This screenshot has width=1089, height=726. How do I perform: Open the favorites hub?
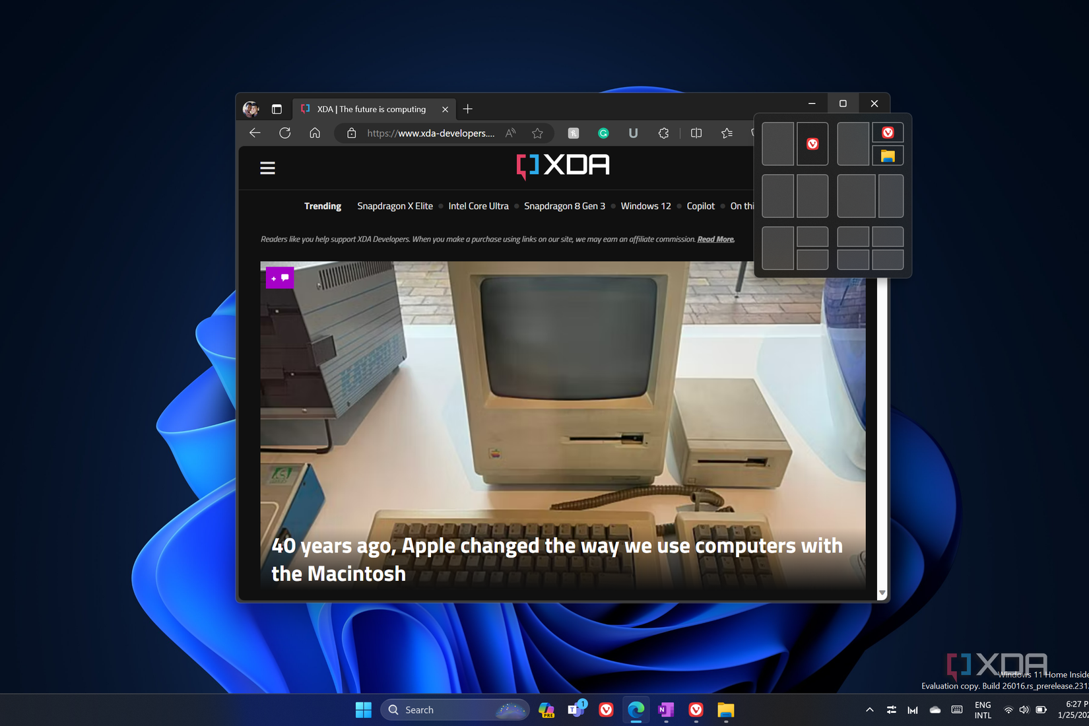(726, 133)
